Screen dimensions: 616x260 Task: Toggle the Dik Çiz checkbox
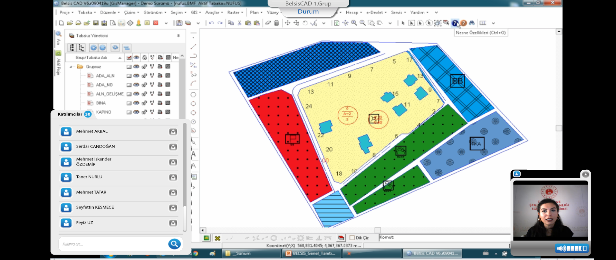(352, 238)
